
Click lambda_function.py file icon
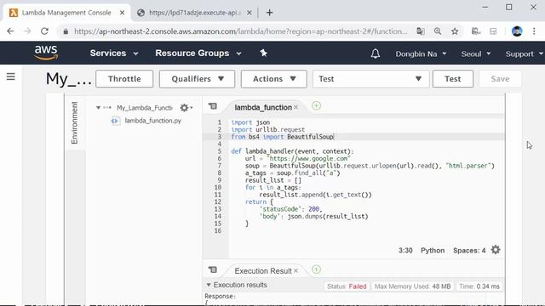(x=115, y=121)
